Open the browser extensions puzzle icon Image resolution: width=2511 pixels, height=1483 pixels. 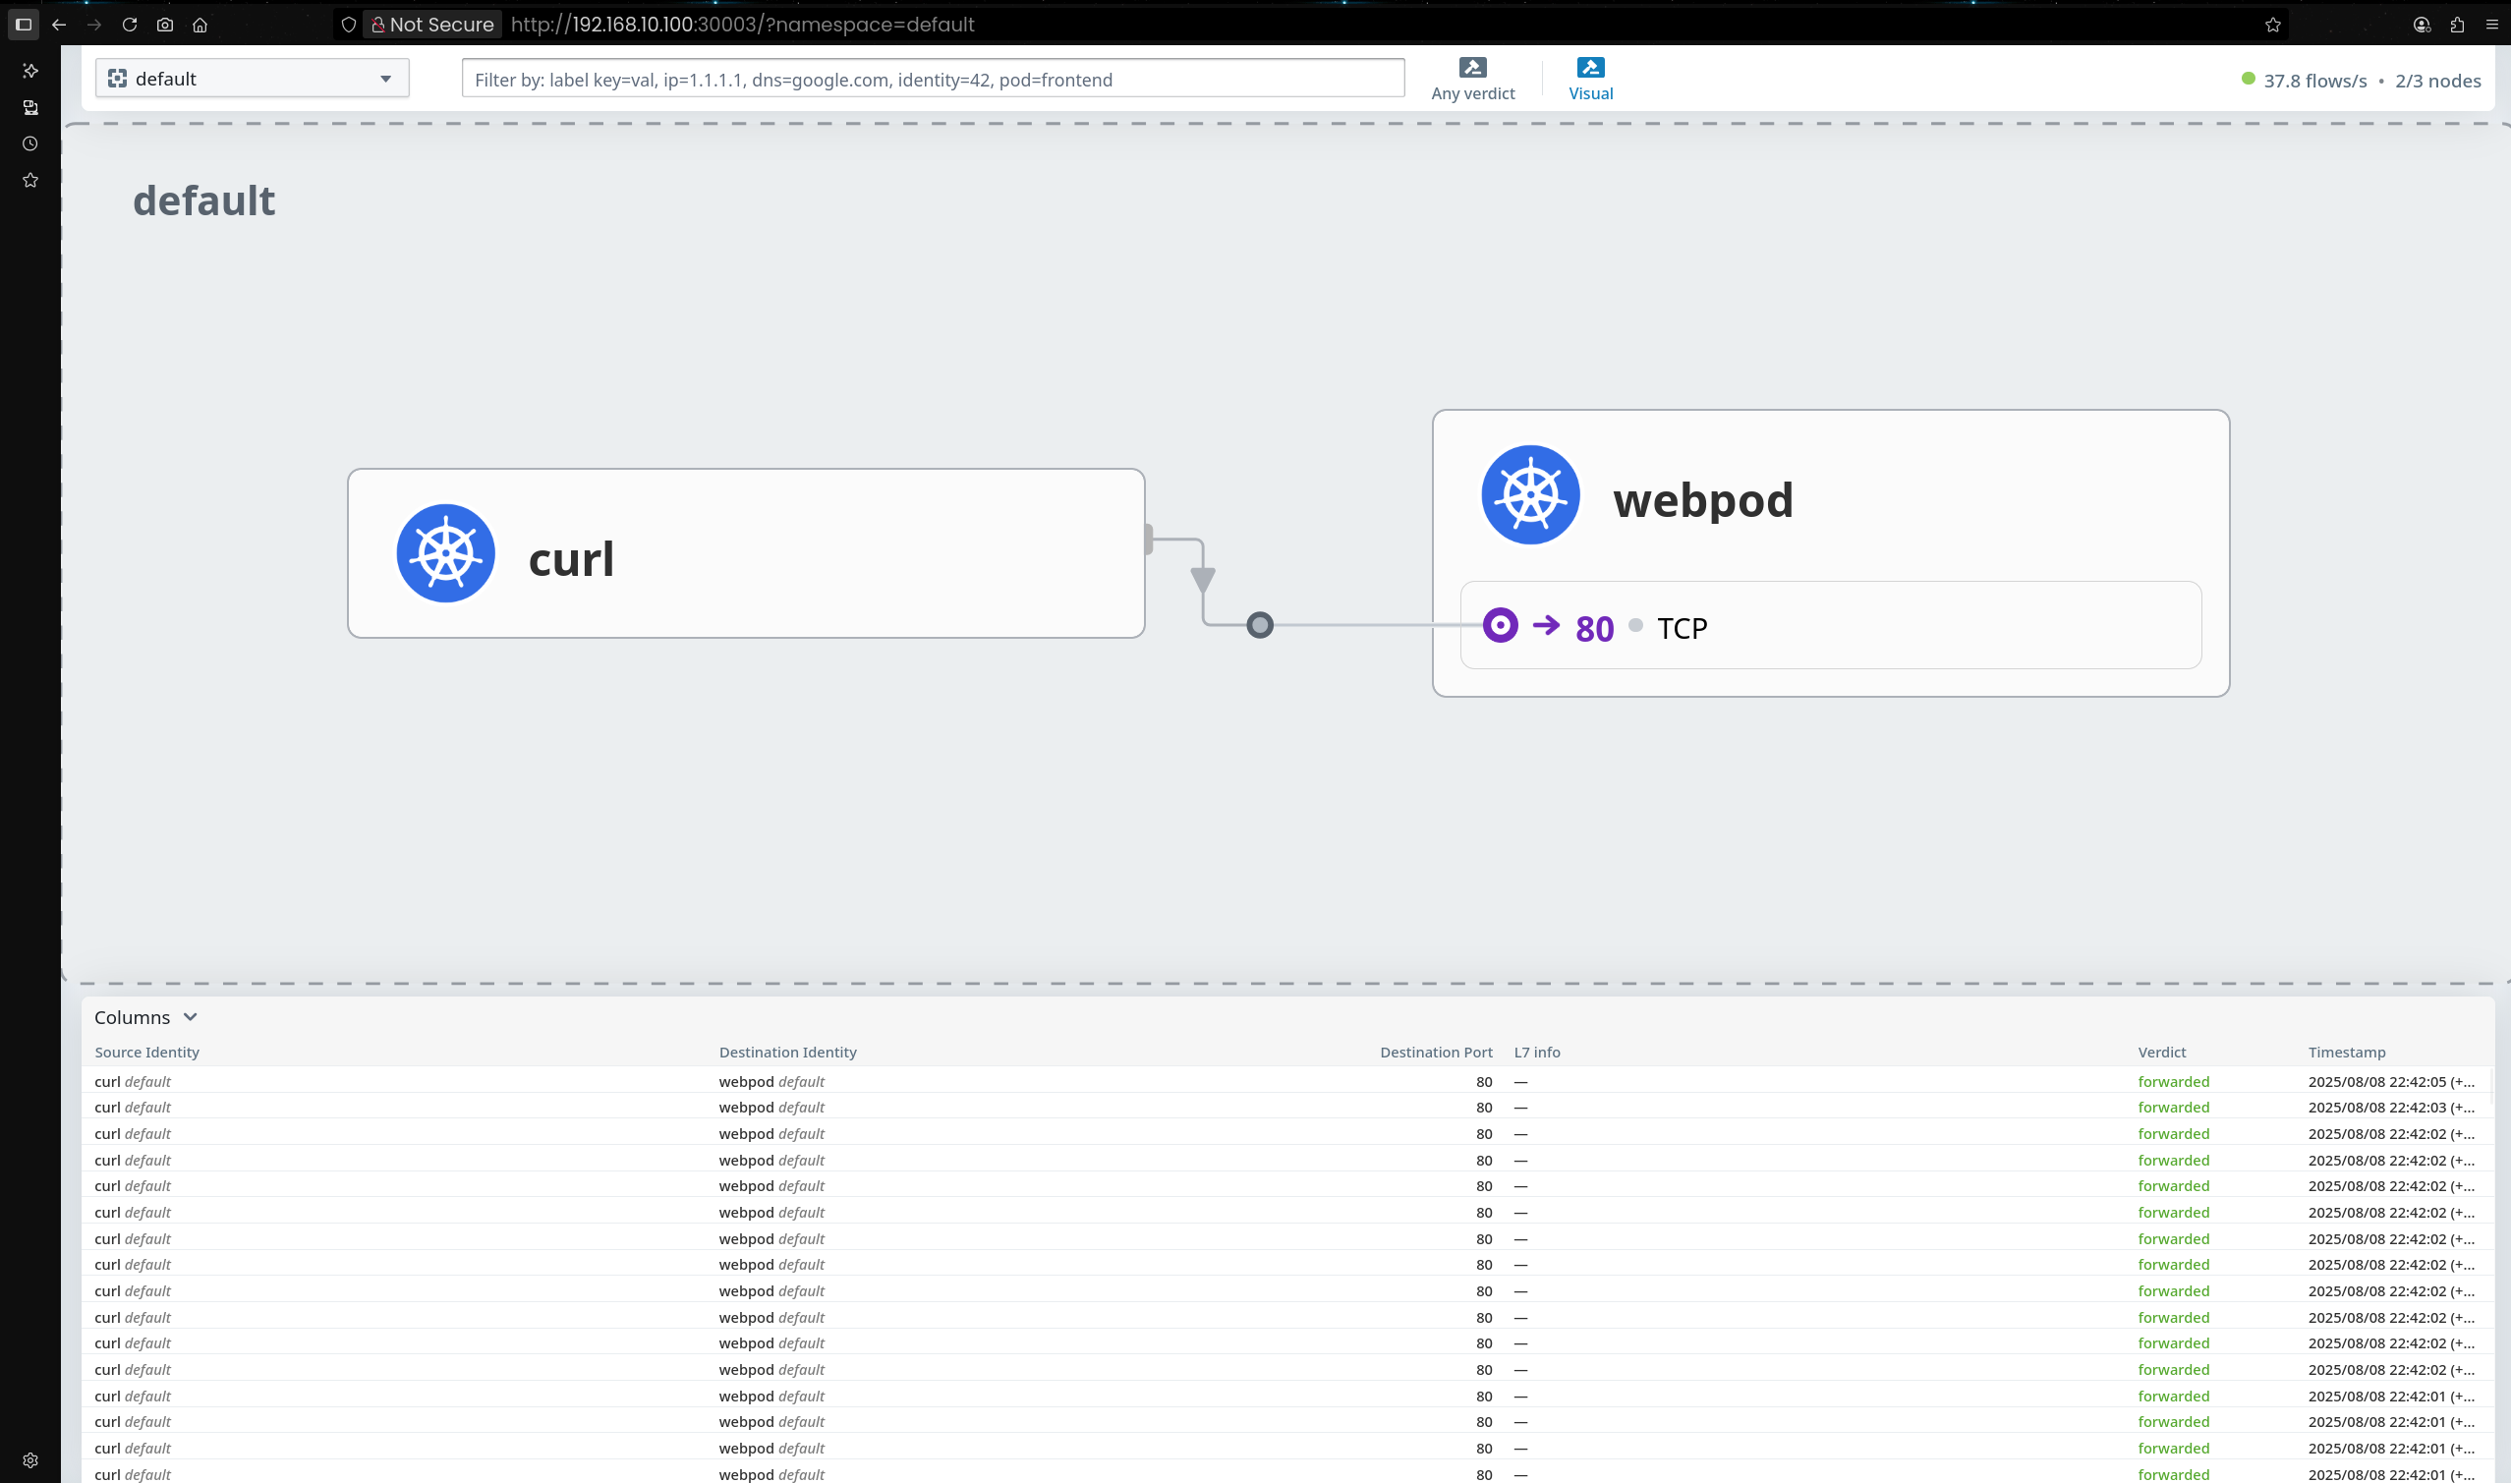pos(2457,24)
